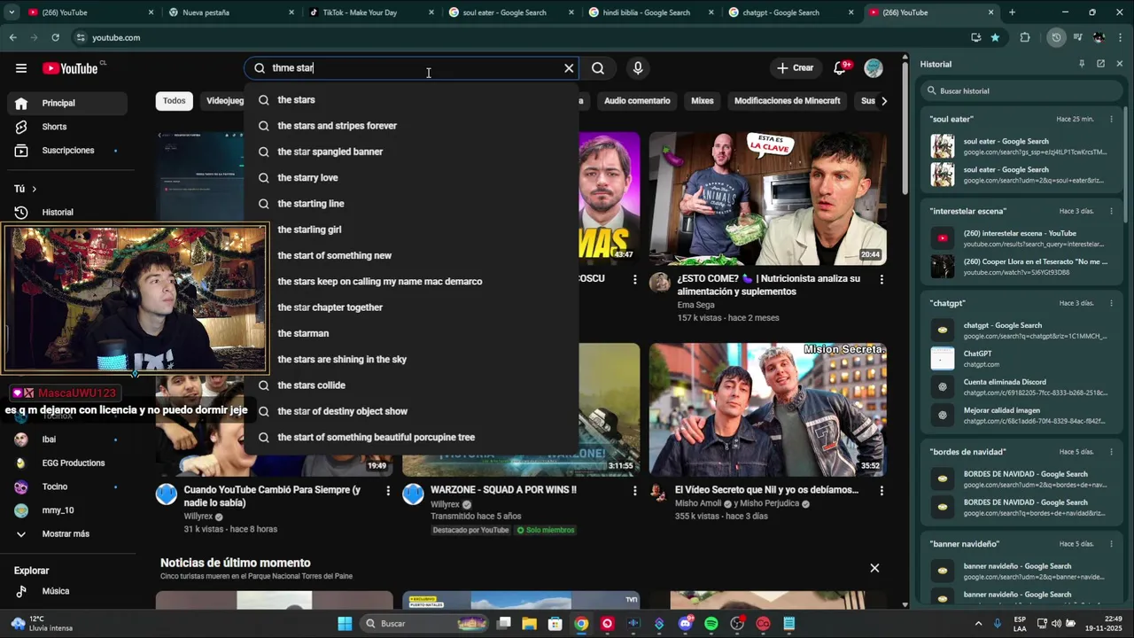
Task: Open Shorts in the sidebar
Action: [67, 127]
